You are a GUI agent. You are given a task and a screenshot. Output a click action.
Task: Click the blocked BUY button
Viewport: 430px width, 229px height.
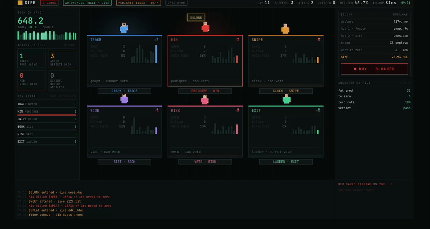(374, 69)
